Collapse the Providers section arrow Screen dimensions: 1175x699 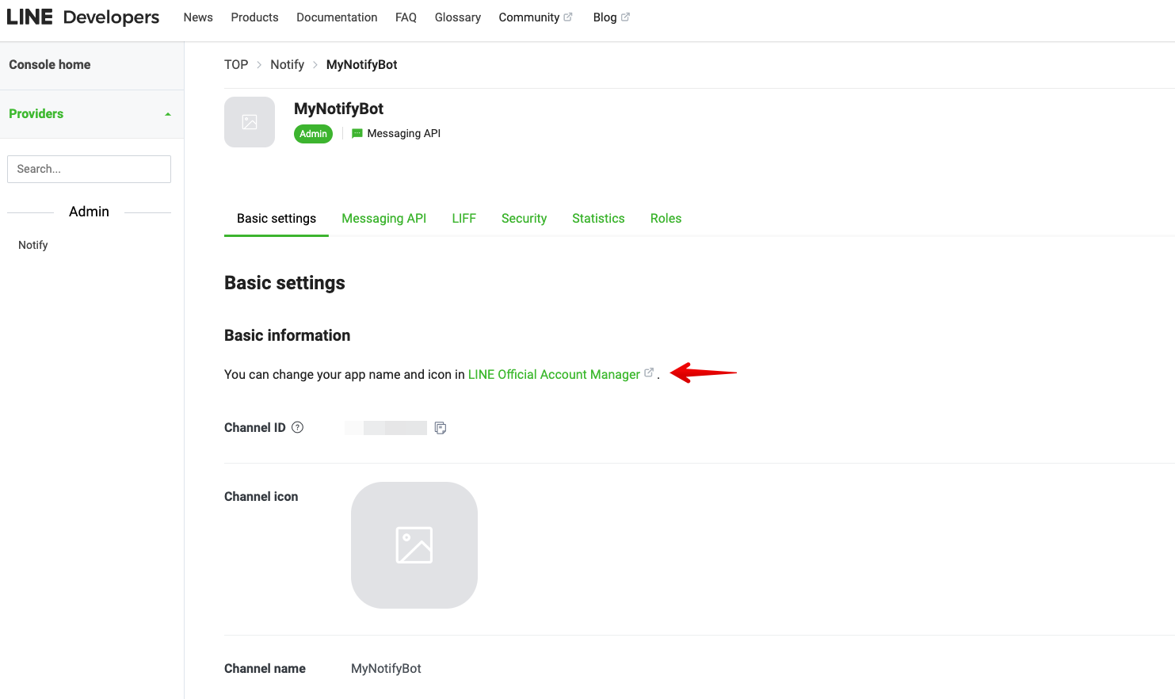(x=168, y=114)
